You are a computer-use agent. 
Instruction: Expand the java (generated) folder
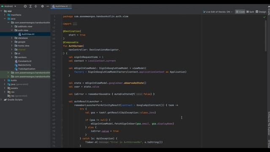coord(5,84)
